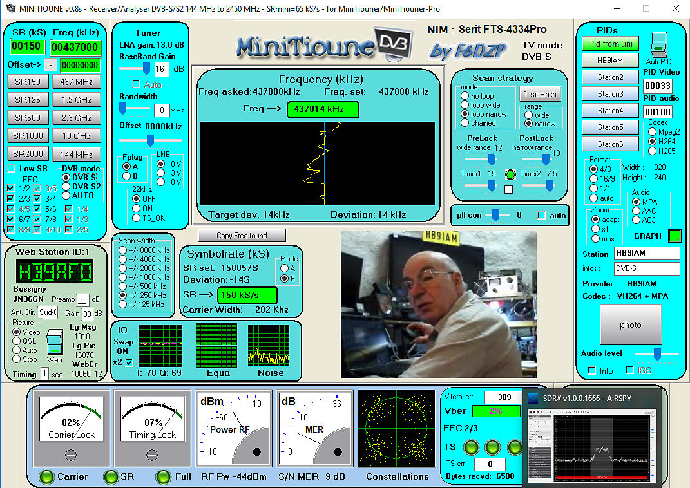The image size is (690, 488).
Task: Click the Noise graph display
Action: pyautogui.click(x=268, y=345)
